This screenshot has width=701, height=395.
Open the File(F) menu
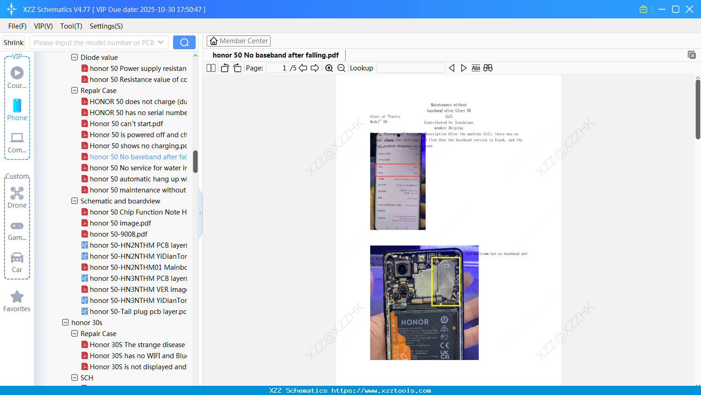pyautogui.click(x=17, y=26)
